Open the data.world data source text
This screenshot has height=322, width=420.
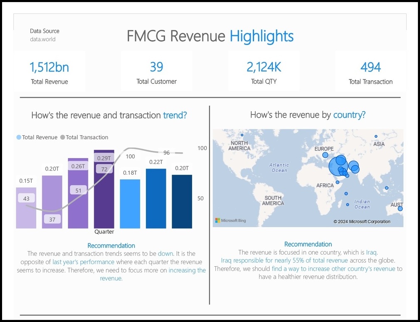pyautogui.click(x=43, y=39)
